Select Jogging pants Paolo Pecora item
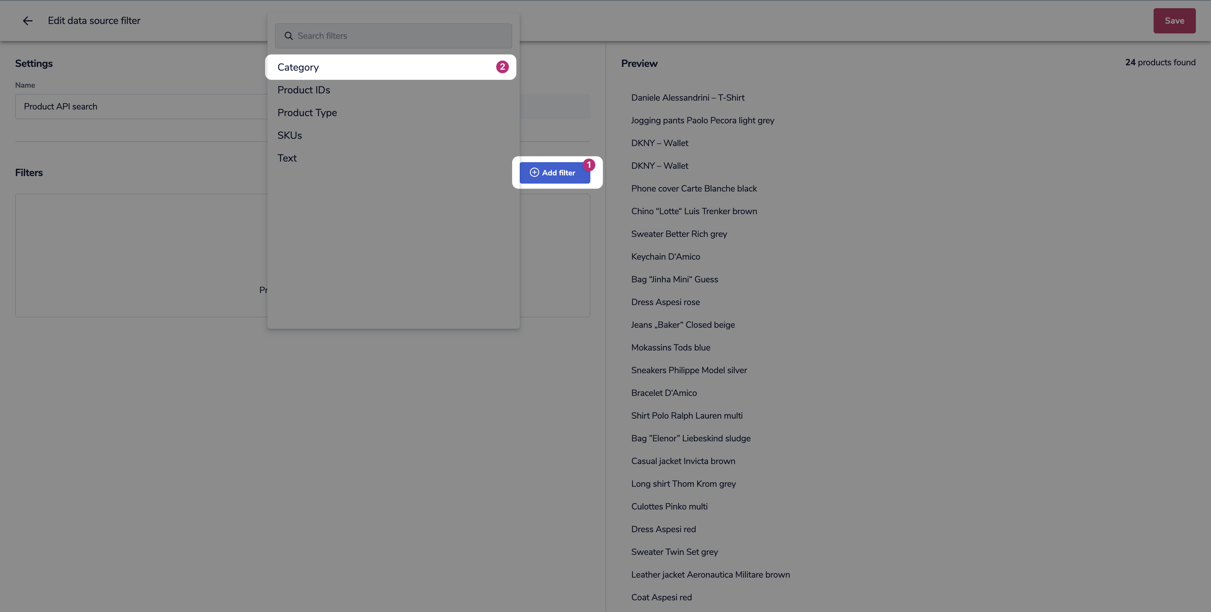The image size is (1211, 612). tap(702, 121)
